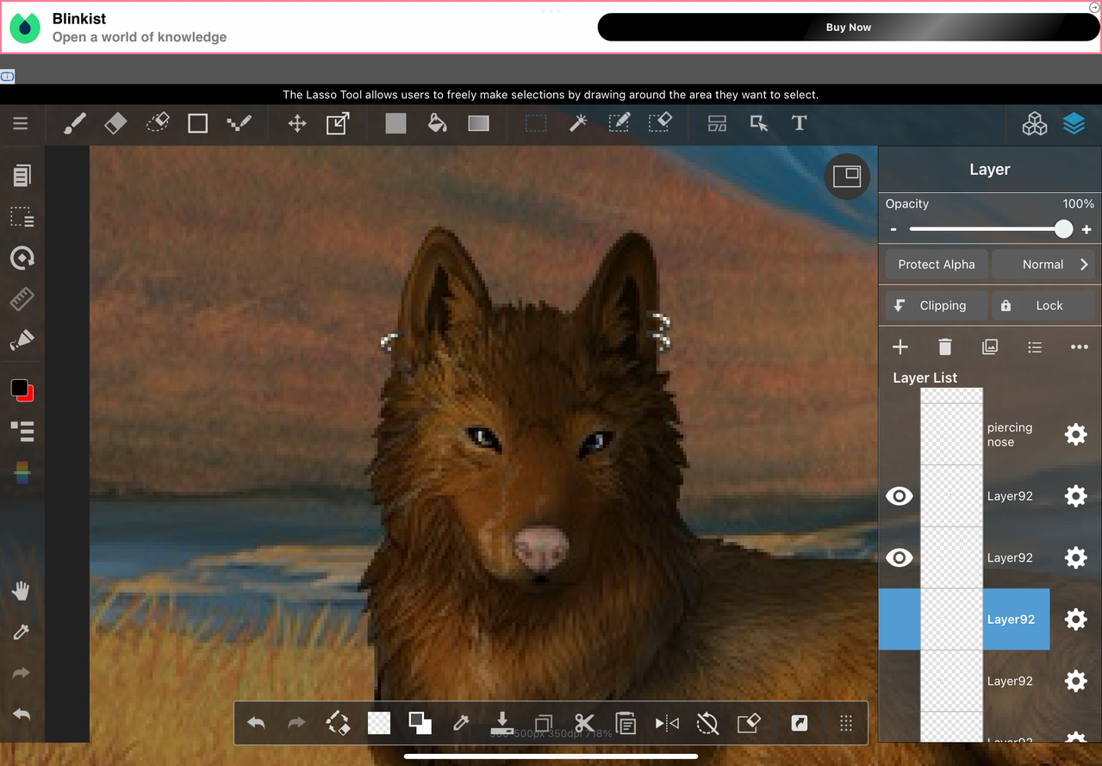This screenshot has height=766, width=1102.
Task: Select the Hand pan tool
Action: [x=22, y=591]
